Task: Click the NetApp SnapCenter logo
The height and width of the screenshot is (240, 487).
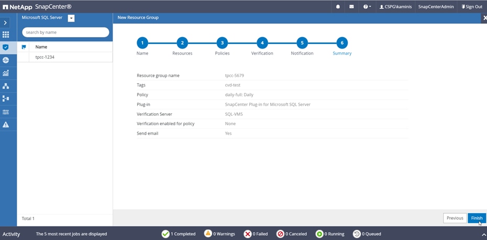Action: pos(37,6)
